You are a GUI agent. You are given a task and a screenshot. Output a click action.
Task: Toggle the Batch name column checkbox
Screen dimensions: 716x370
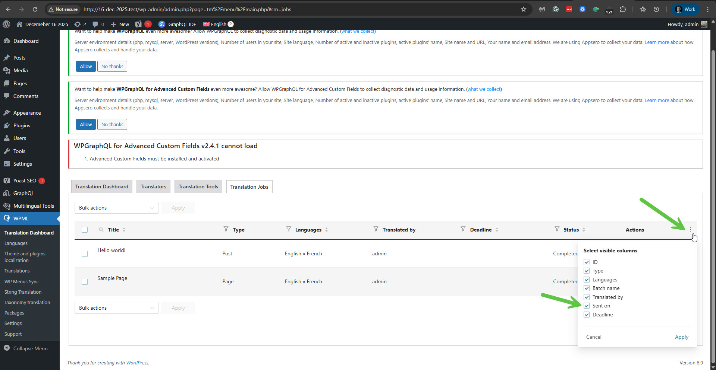click(587, 288)
